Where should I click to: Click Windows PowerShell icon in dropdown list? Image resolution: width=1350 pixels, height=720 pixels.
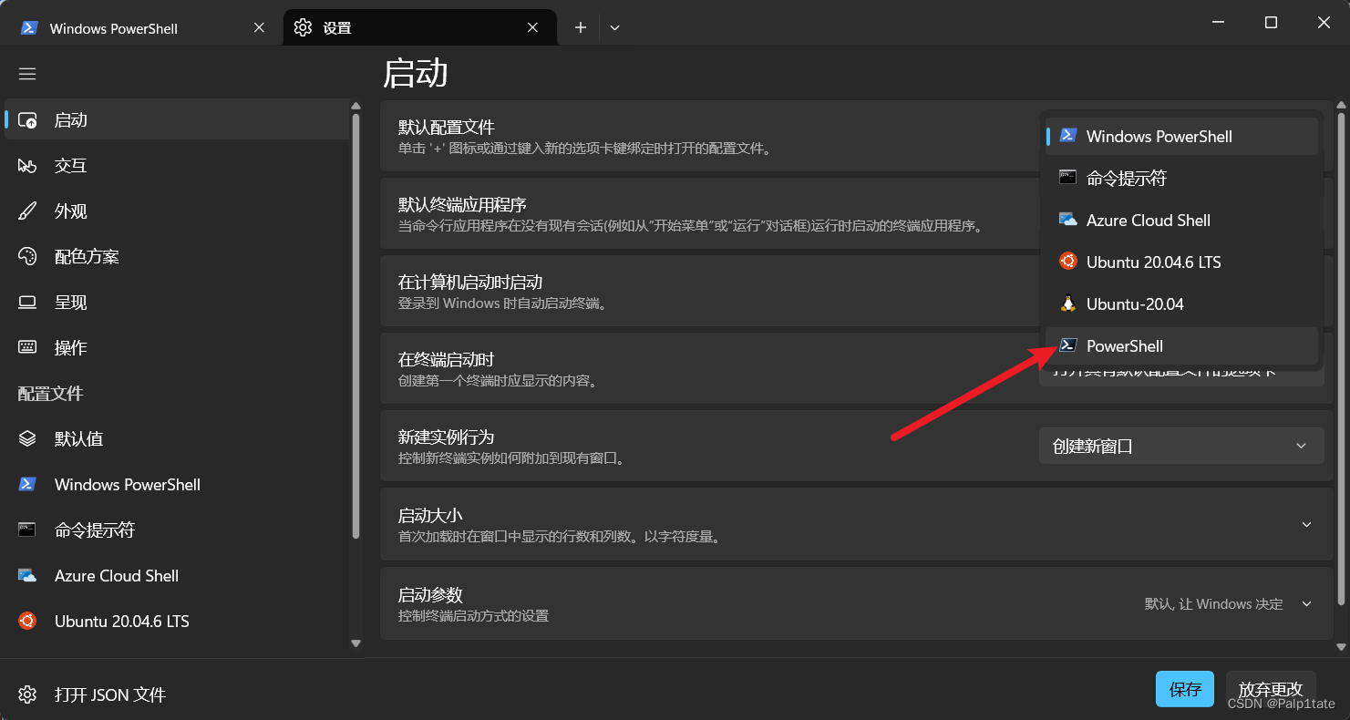tap(1067, 135)
